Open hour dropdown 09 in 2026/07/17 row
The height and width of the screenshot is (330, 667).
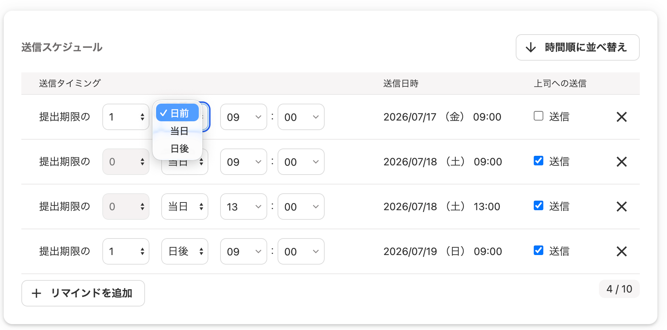(244, 117)
